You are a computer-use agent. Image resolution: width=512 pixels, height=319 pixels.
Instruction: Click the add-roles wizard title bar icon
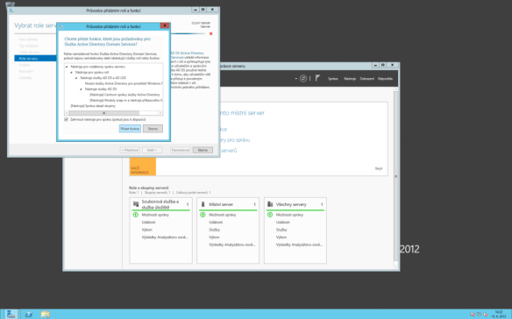[11, 11]
